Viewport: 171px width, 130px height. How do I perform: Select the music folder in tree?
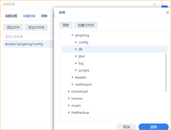[x=76, y=106]
